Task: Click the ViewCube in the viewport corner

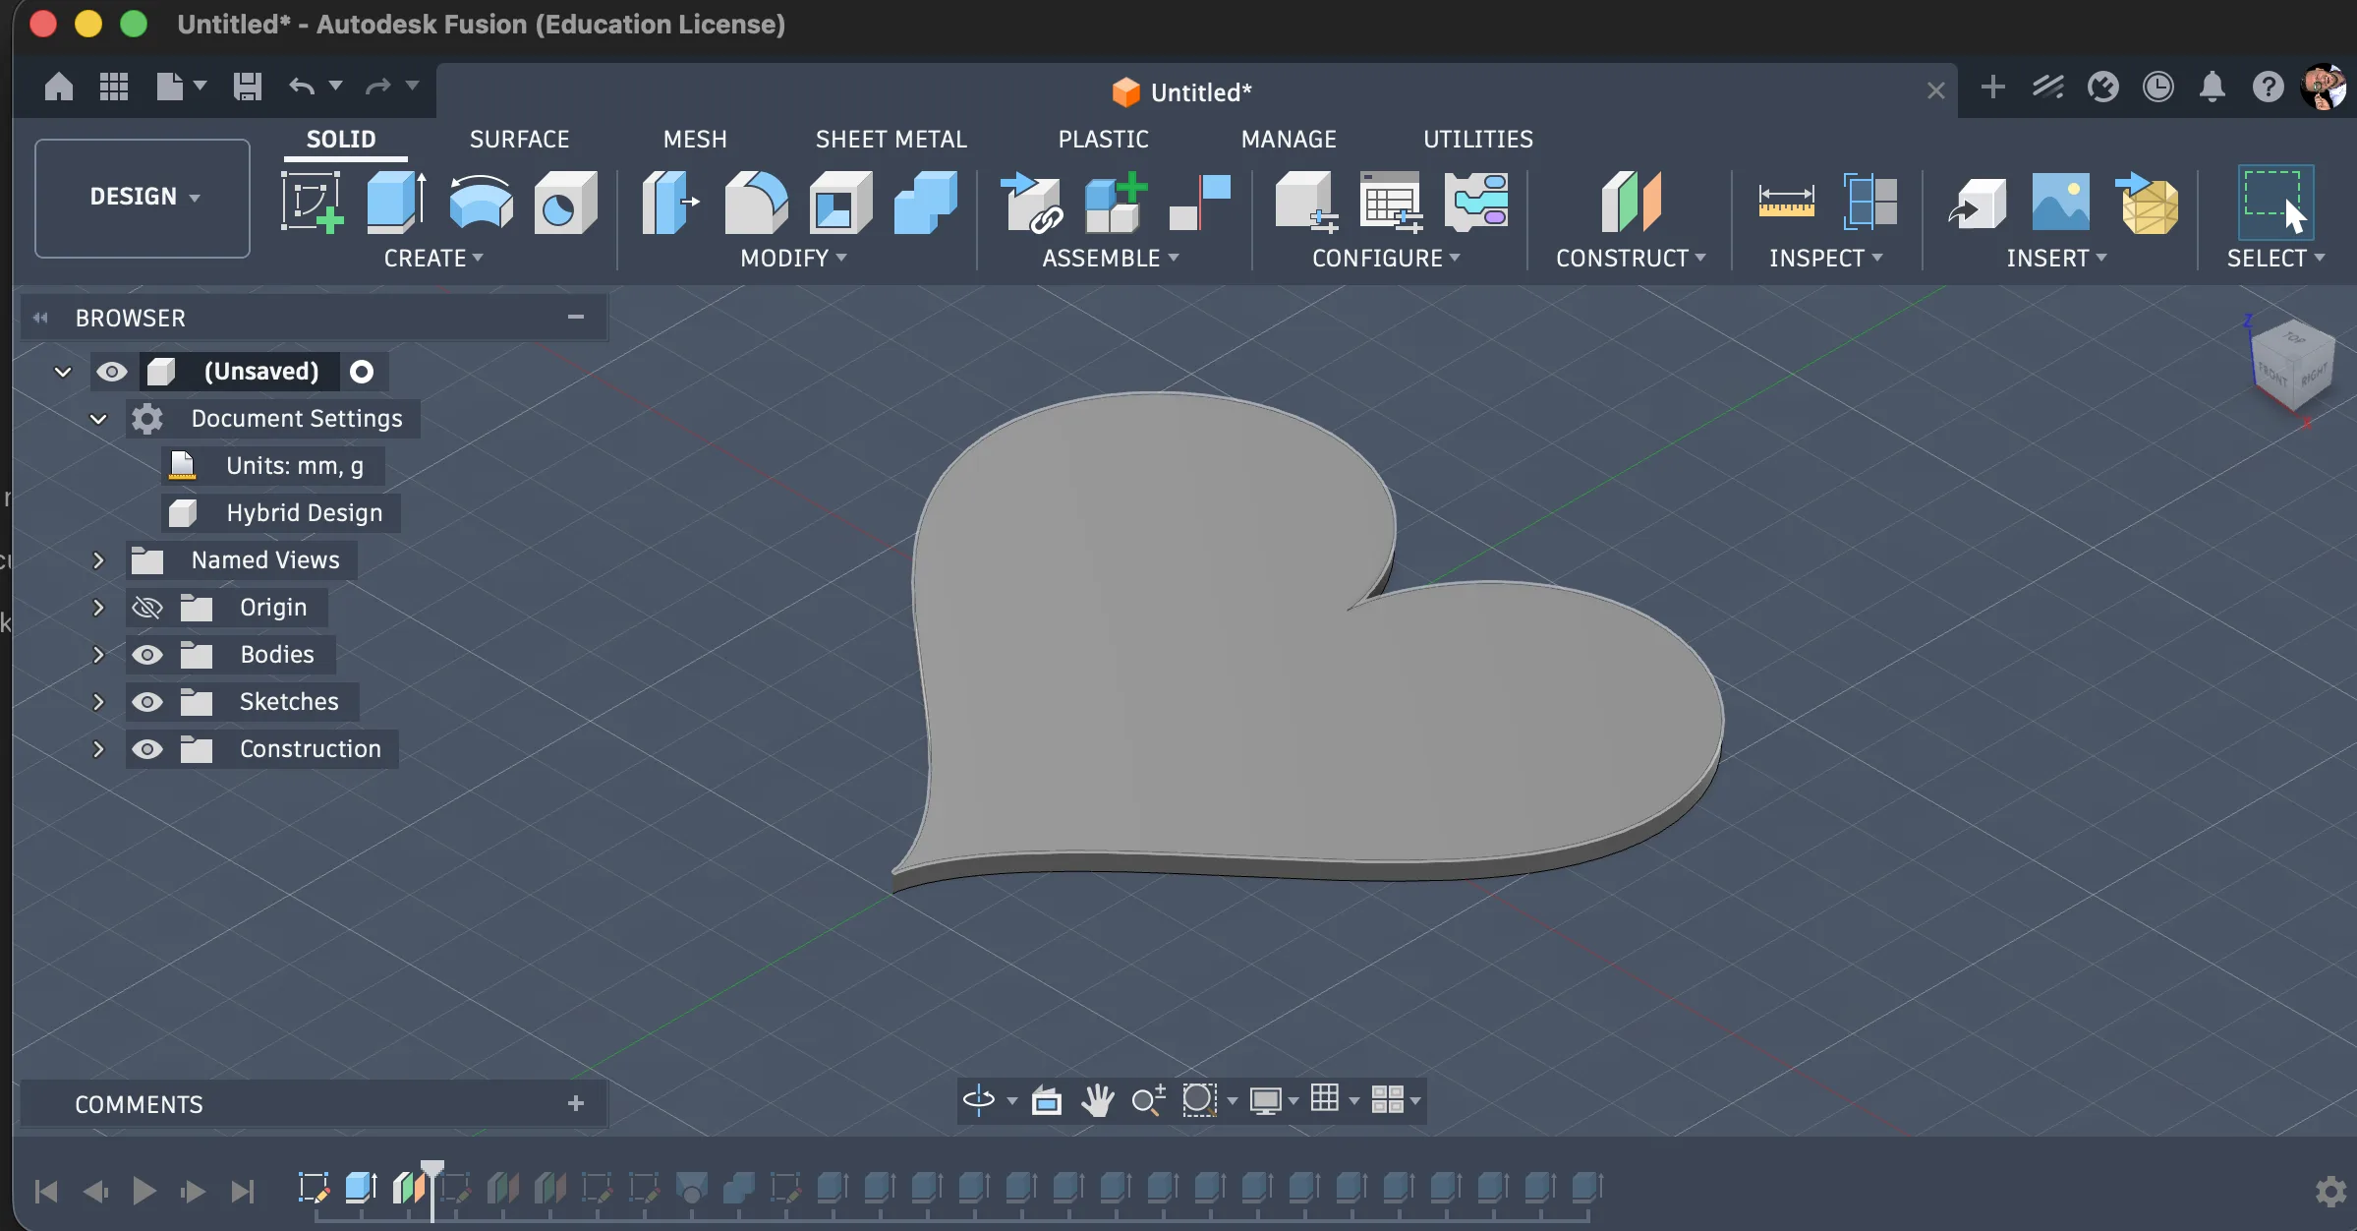Action: point(2293,367)
